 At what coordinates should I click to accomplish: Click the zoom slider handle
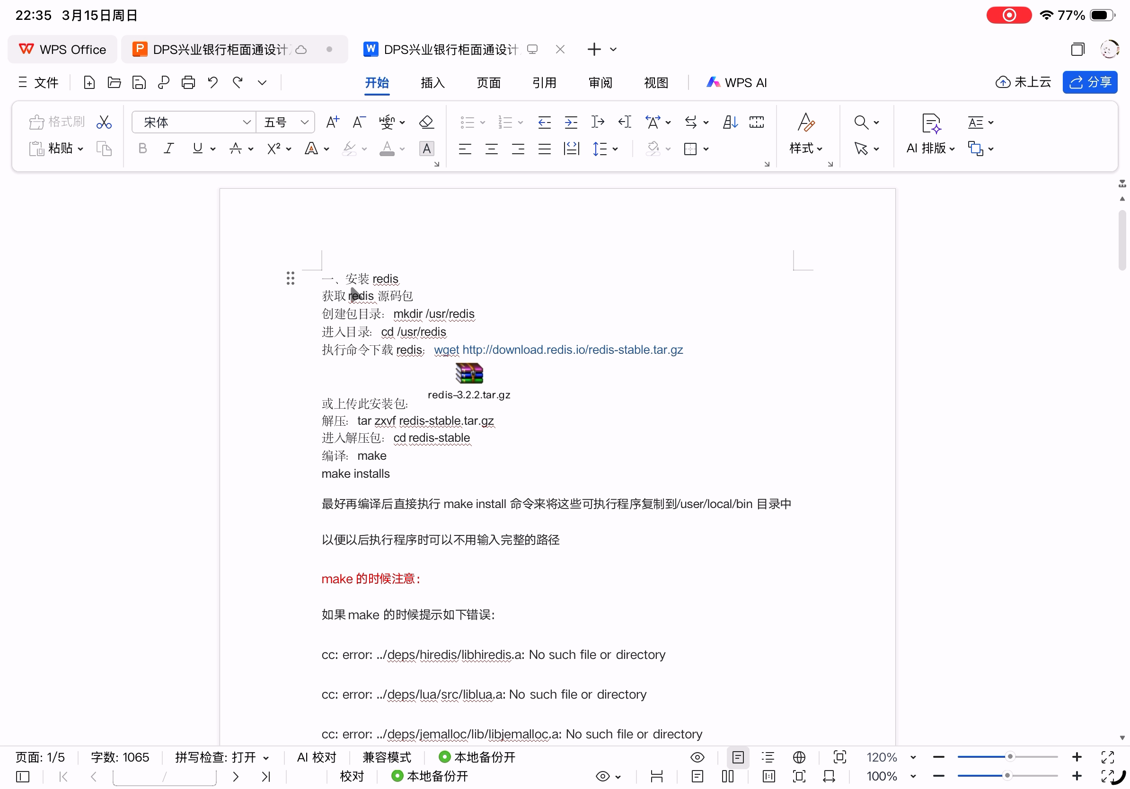click(1009, 757)
